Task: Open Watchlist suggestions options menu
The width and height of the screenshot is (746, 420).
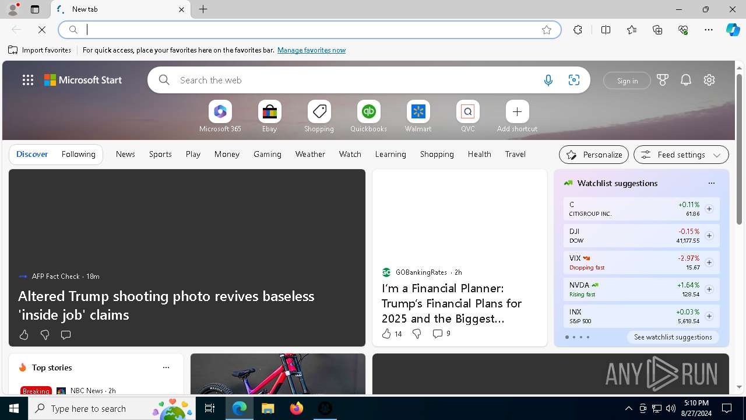Action: (711, 183)
